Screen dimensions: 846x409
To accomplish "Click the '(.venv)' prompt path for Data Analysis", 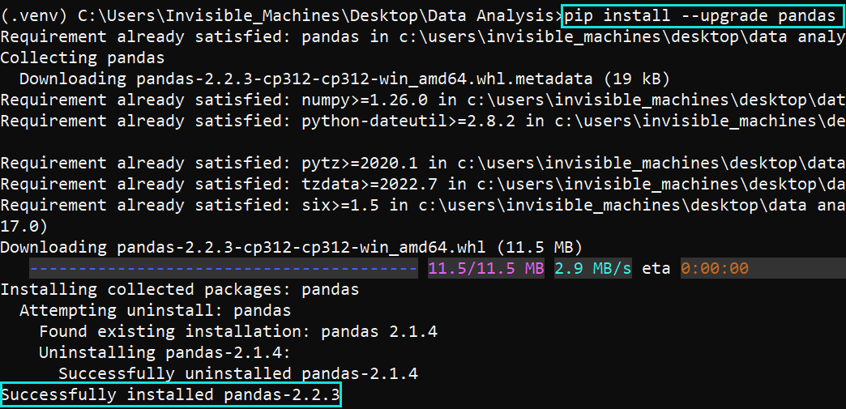I will point(280,16).
